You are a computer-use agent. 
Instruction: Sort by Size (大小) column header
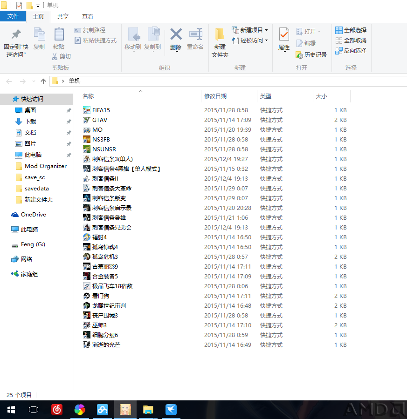click(x=322, y=96)
